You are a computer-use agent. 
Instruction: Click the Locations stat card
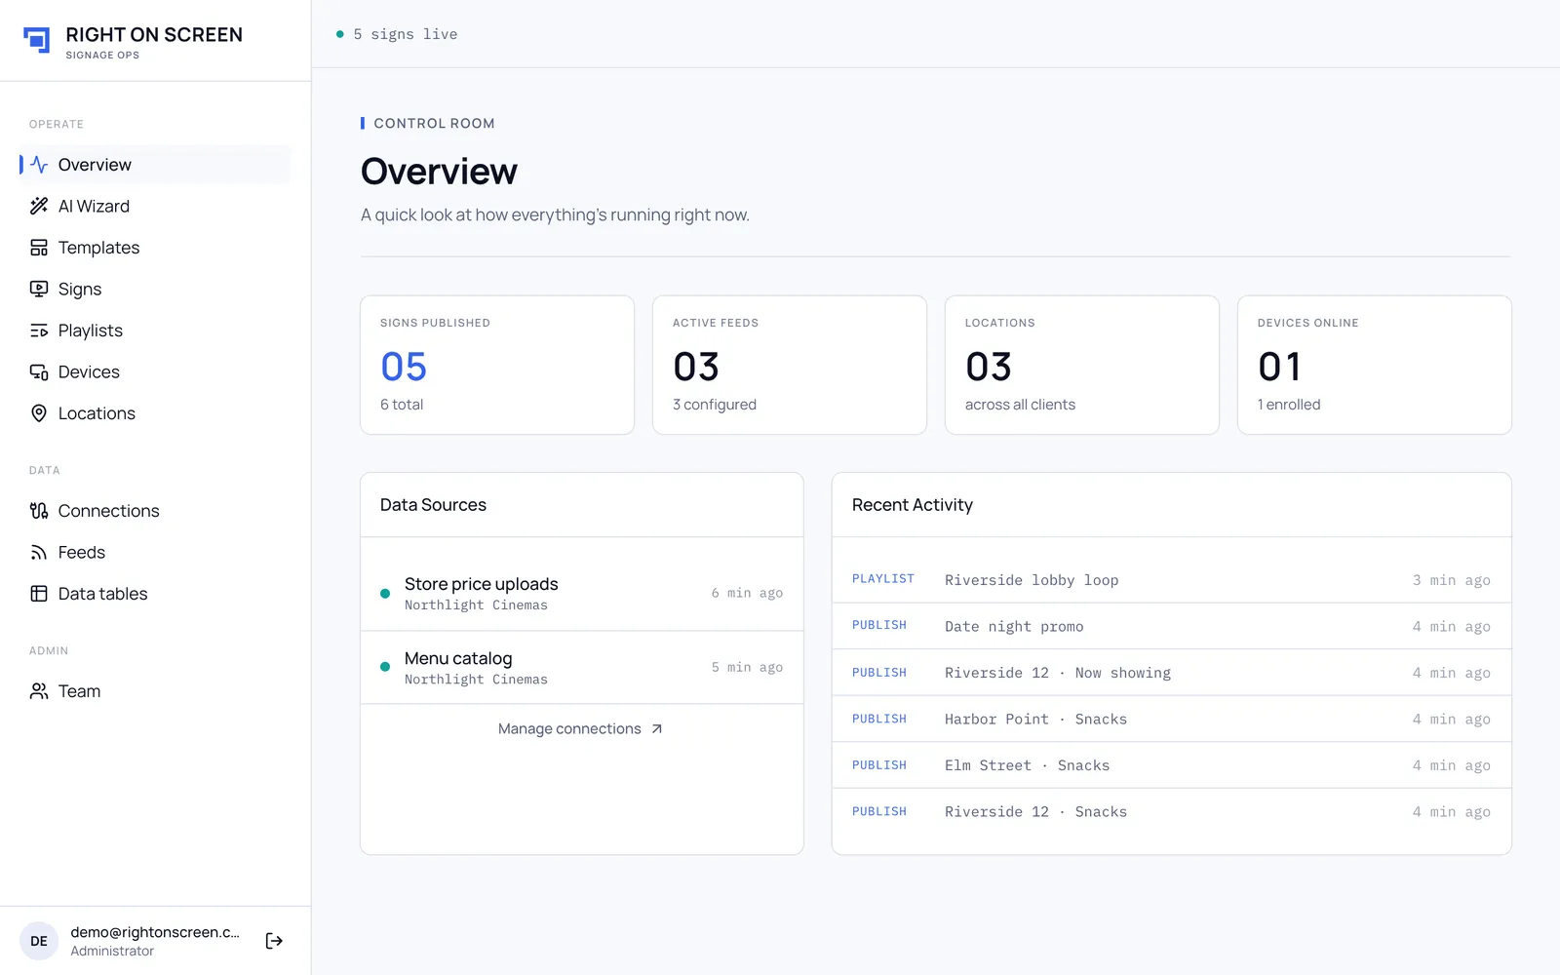pyautogui.click(x=1082, y=365)
